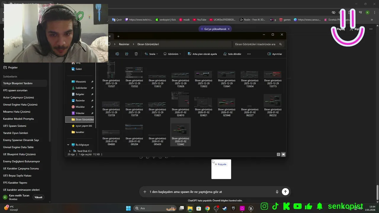This screenshot has width=379, height=213.
Task: Click the browser page vertical scrollbar
Action: click(377, 192)
